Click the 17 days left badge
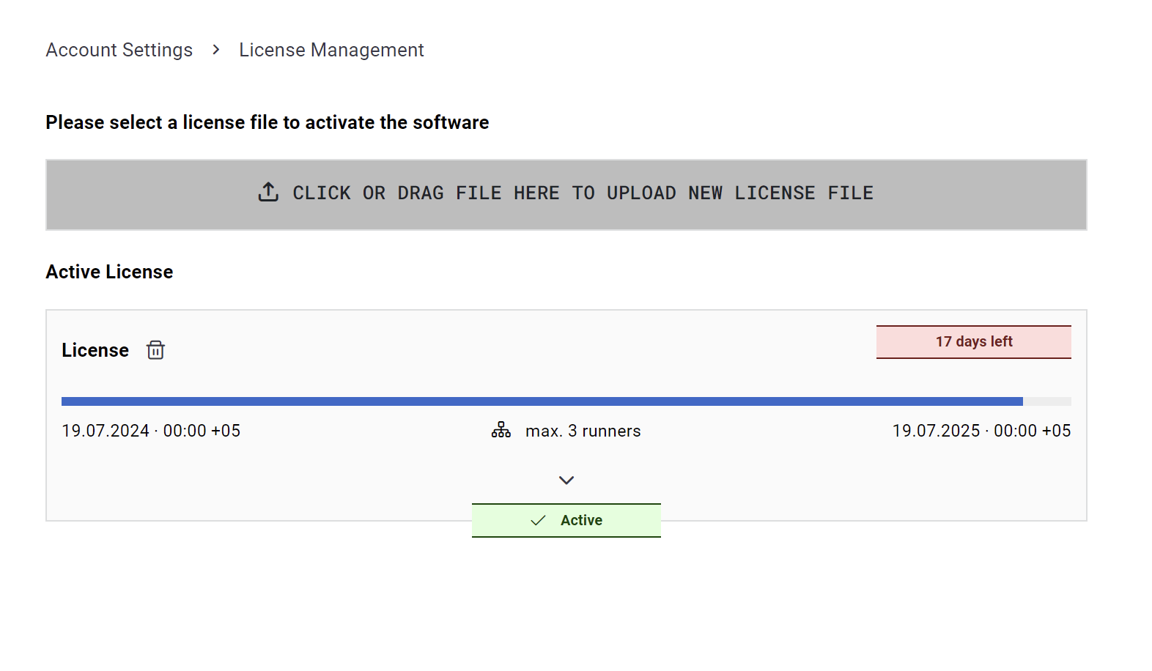1152x671 pixels. [x=974, y=342]
